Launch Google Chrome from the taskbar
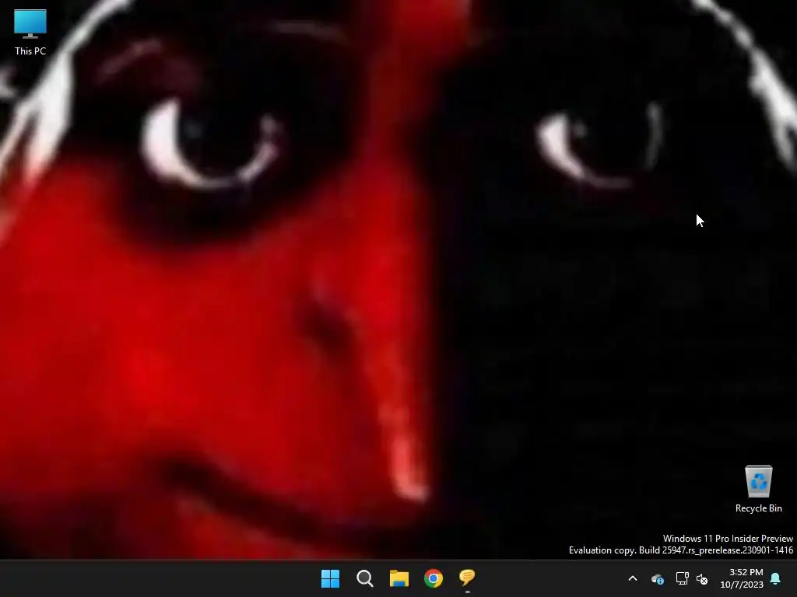The height and width of the screenshot is (597, 797). (434, 578)
